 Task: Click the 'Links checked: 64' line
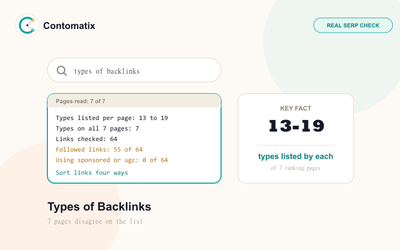point(86,139)
